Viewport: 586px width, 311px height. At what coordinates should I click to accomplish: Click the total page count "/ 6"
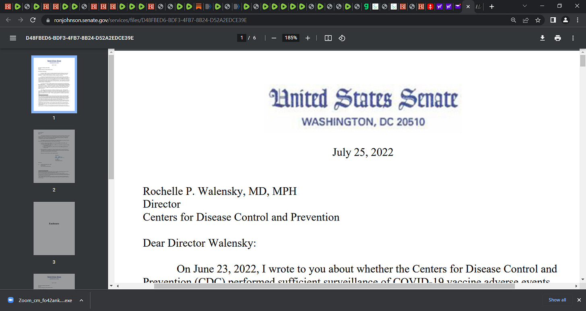[252, 38]
